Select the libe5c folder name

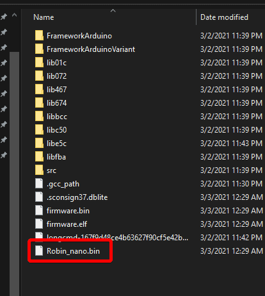point(56,144)
